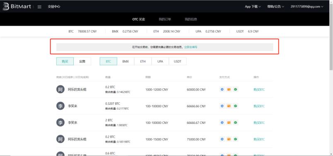This screenshot has height=156, width=333.
Task: Click the 1000-15000 CNY limit
Action: pyautogui.click(x=157, y=139)
